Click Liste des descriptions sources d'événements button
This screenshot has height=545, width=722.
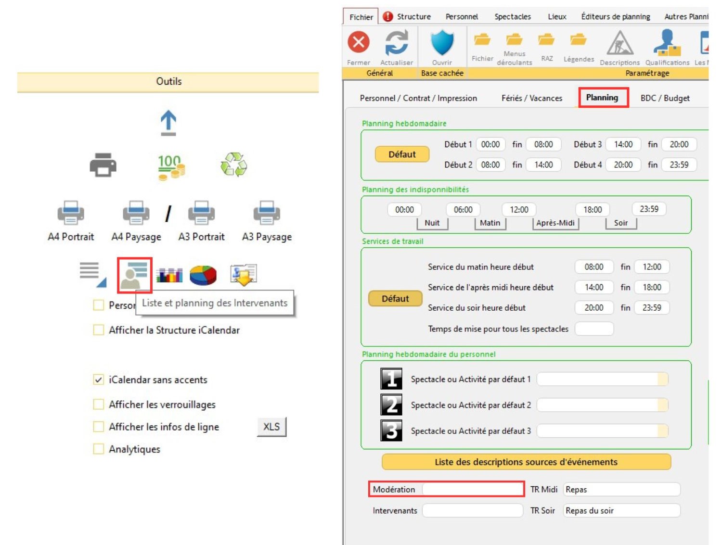pyautogui.click(x=526, y=462)
